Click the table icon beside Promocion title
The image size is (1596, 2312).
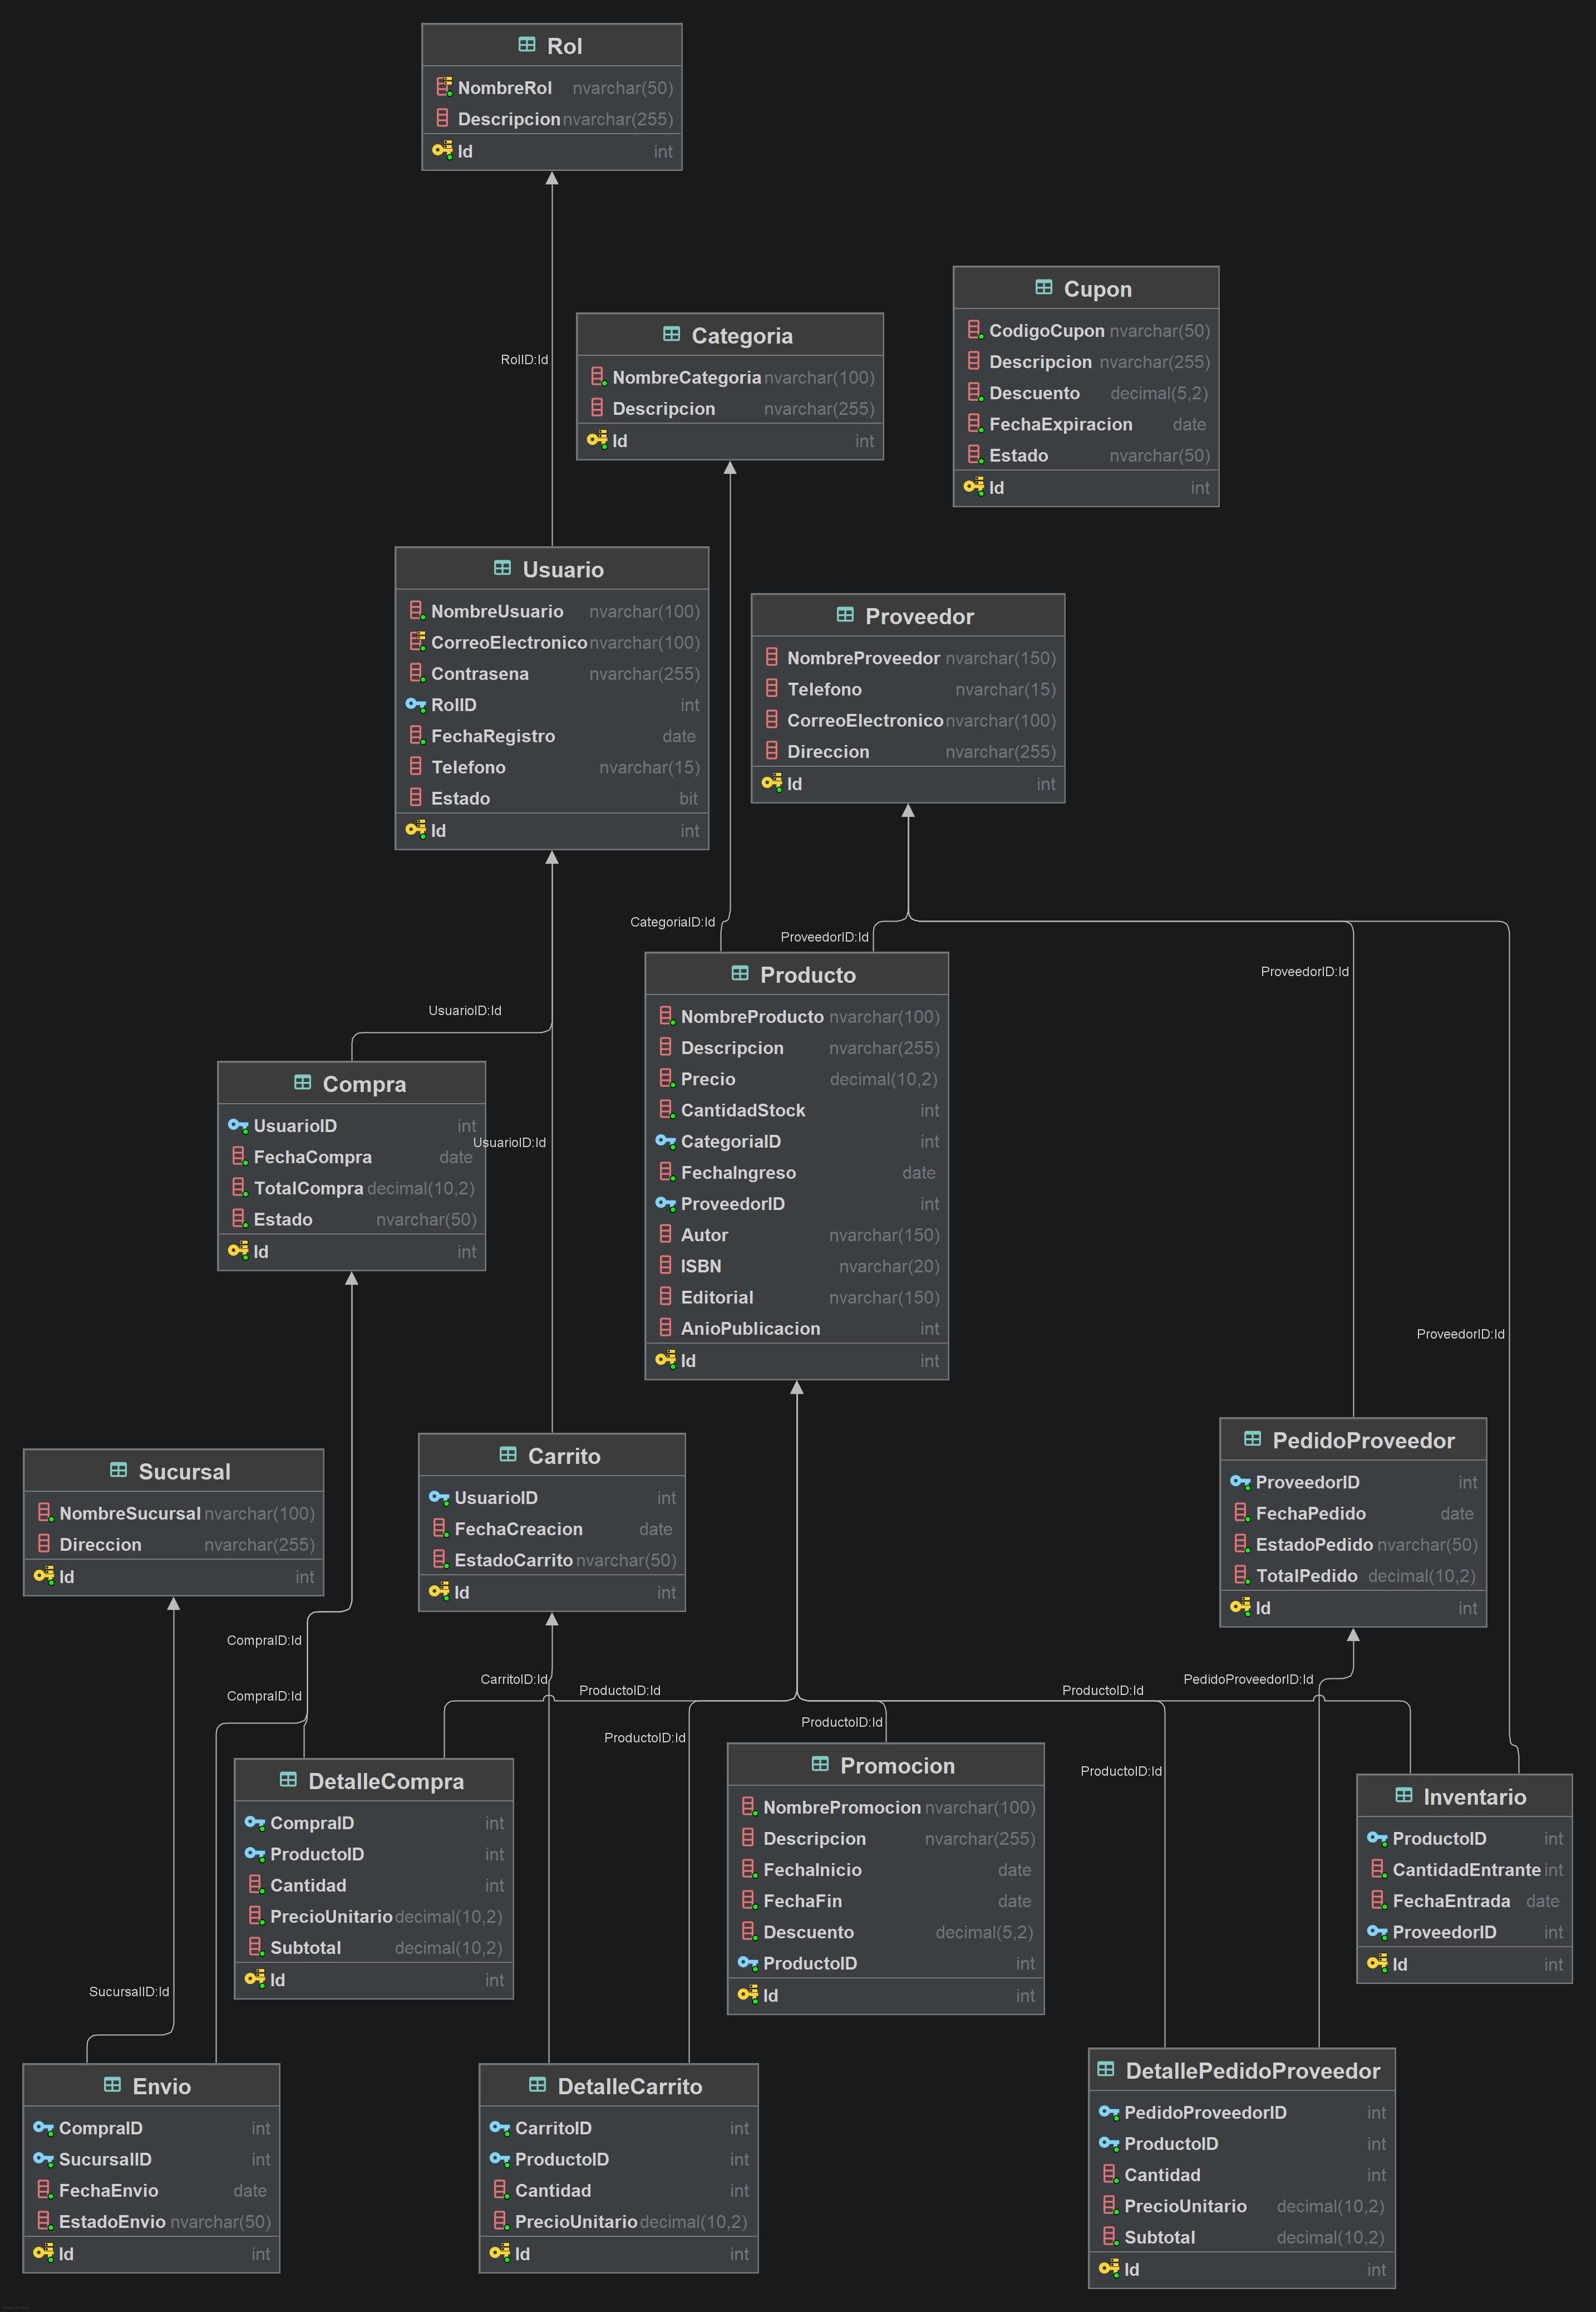pos(820,1764)
